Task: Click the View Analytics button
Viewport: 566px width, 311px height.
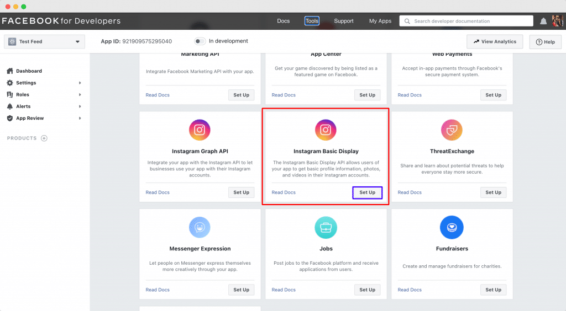Action: tap(495, 42)
